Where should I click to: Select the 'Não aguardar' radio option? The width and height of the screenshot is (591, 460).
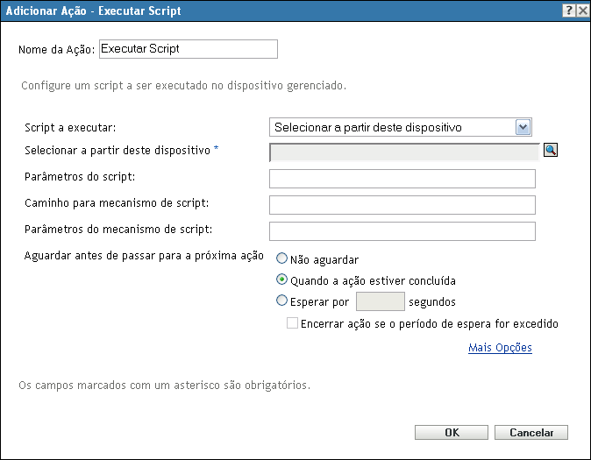(x=282, y=259)
